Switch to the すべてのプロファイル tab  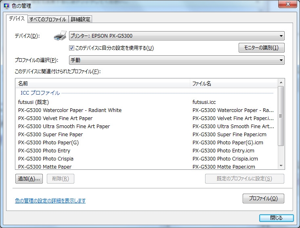click(x=48, y=19)
